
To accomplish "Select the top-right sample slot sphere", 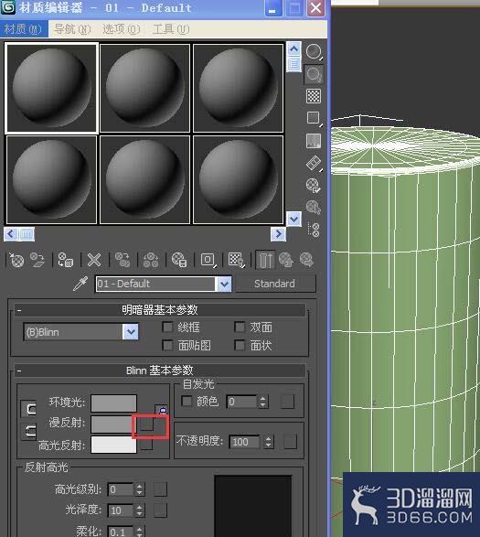I will pos(238,88).
